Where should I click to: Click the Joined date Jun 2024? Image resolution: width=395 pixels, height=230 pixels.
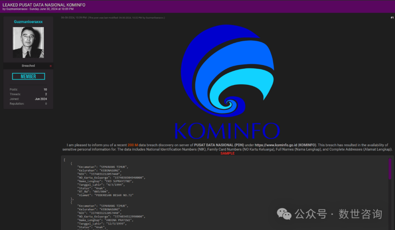(41, 99)
